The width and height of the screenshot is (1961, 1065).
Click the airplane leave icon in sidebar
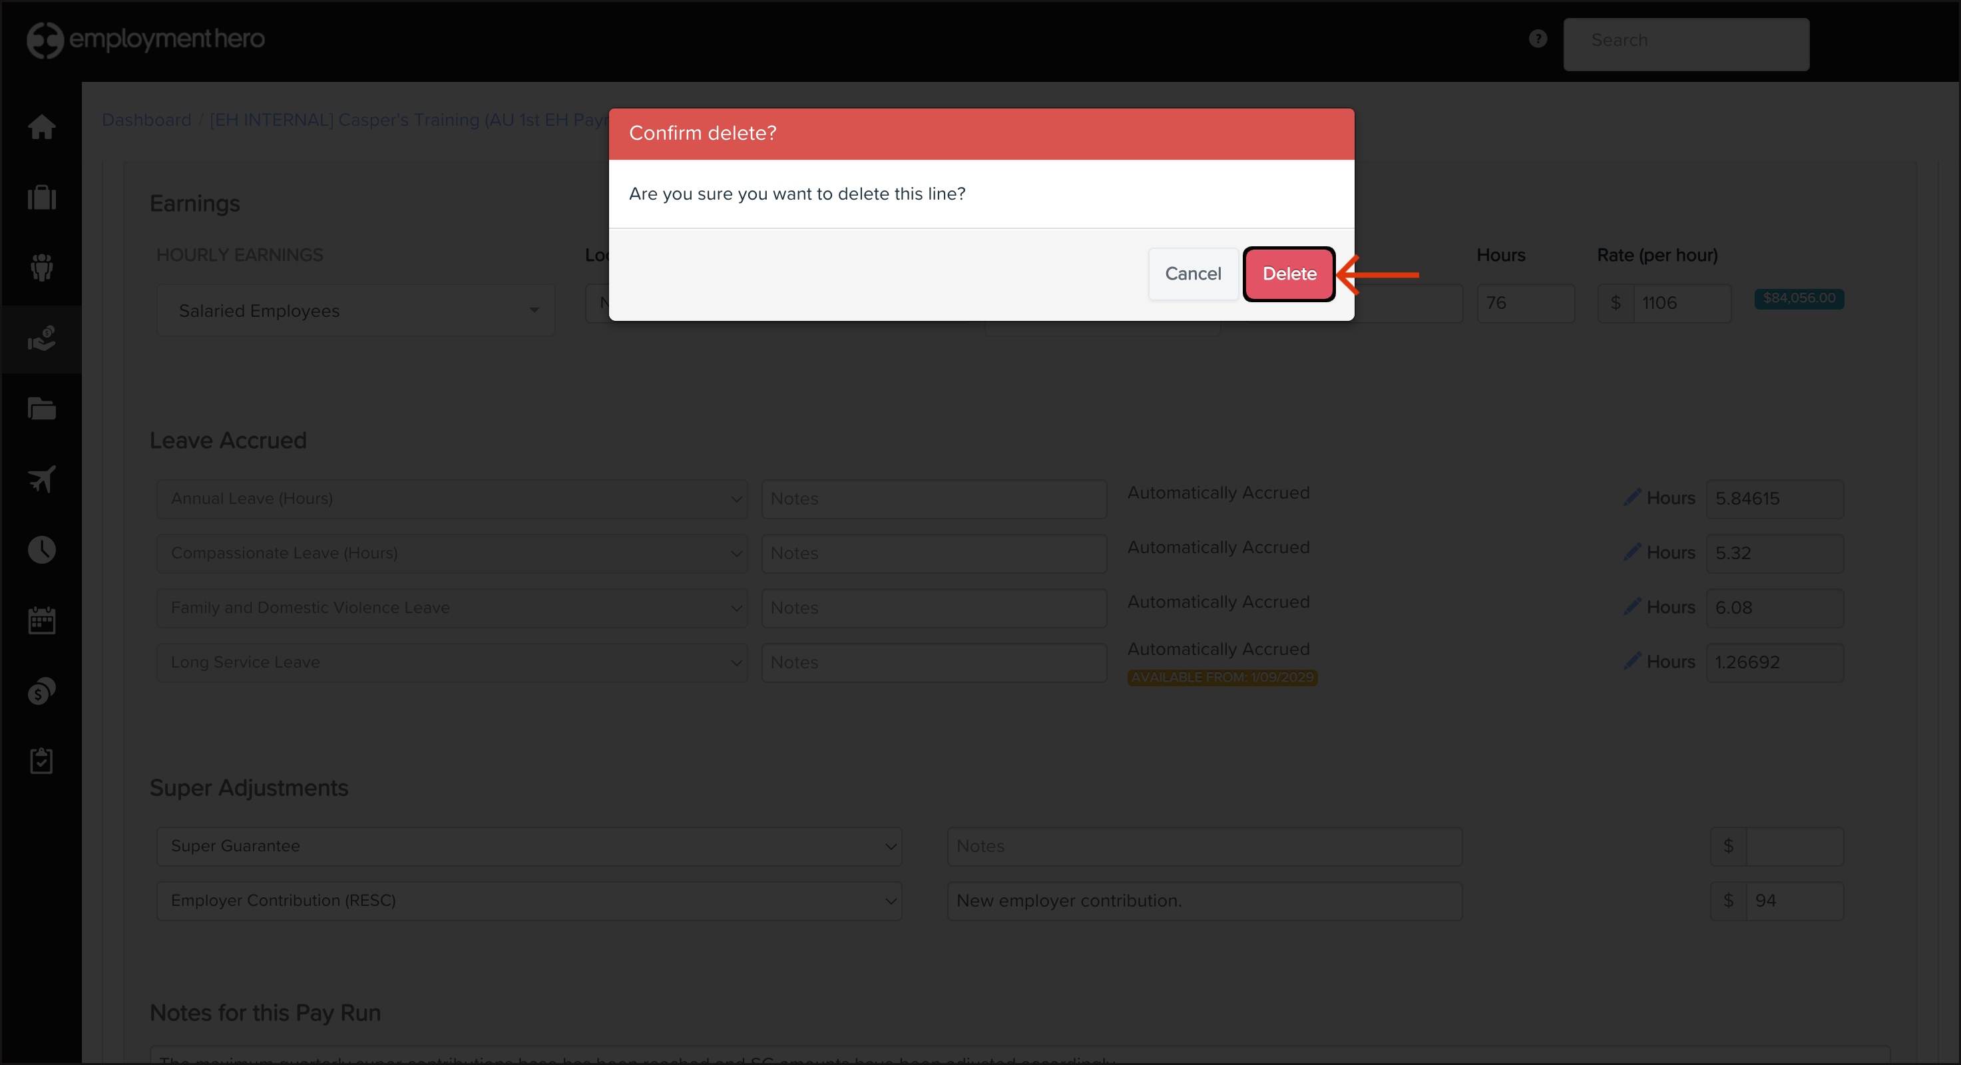click(42, 479)
